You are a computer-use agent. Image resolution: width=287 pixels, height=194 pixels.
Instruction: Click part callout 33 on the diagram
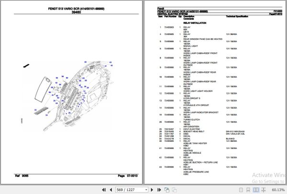pyautogui.click(x=35, y=110)
